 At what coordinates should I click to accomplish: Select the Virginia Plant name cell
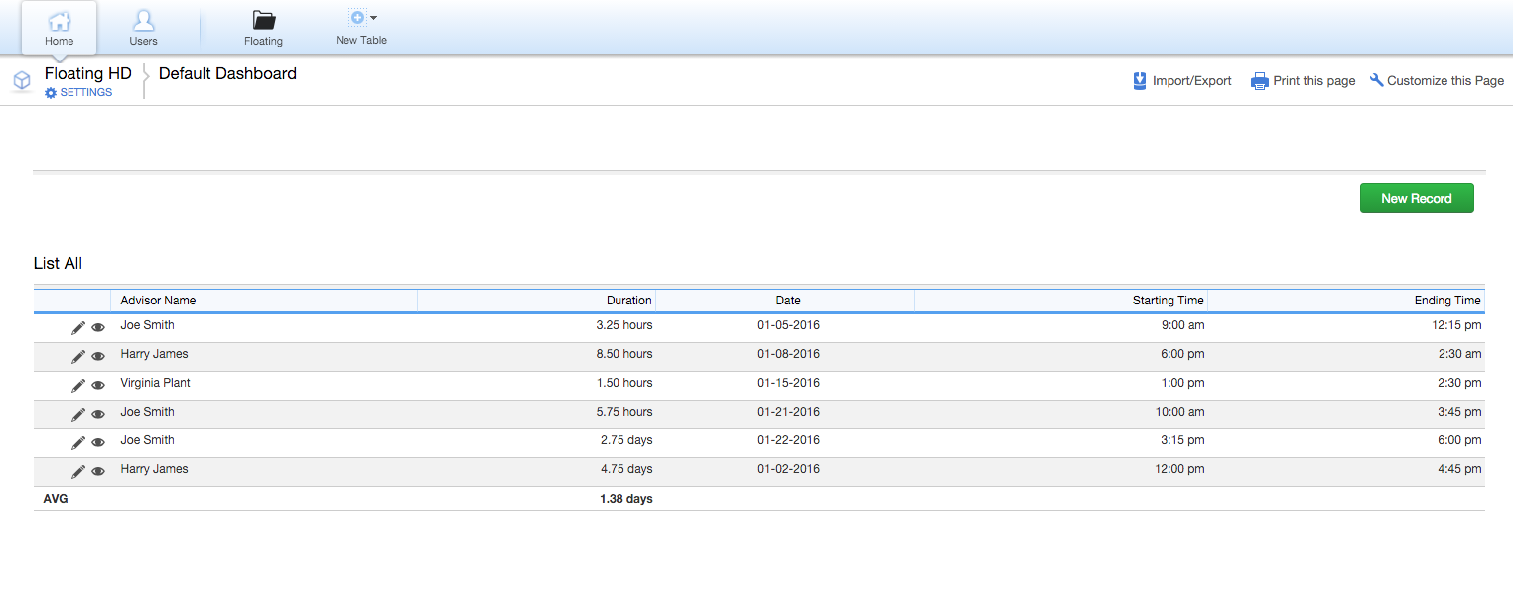tap(155, 383)
